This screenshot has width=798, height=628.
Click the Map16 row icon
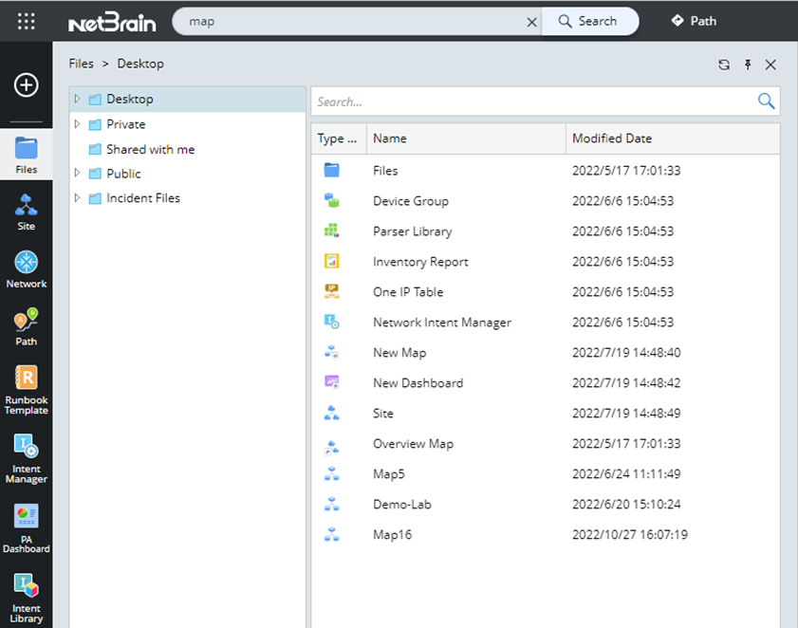coord(332,534)
